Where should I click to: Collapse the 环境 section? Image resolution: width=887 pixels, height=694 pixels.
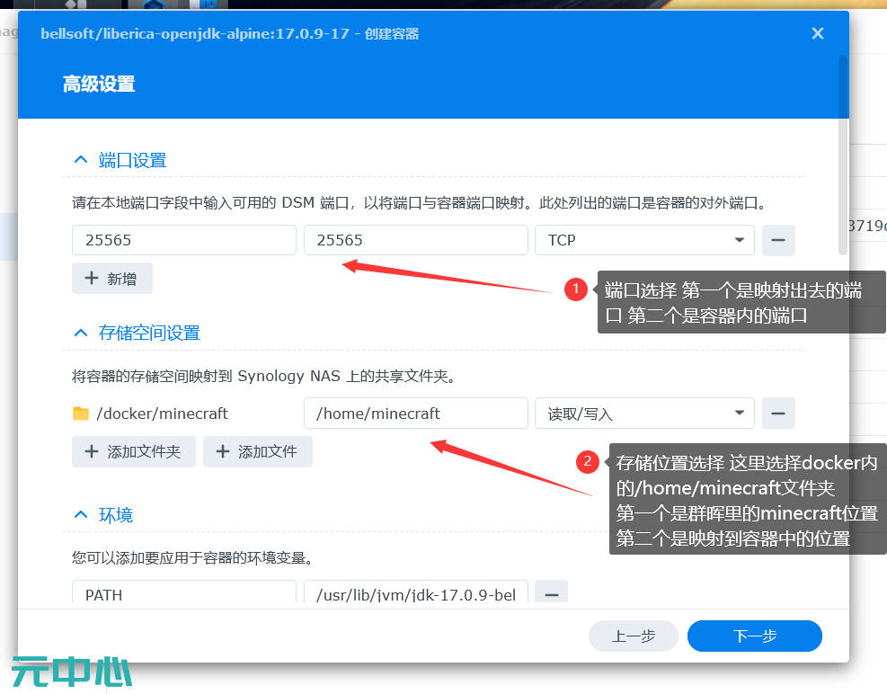point(81,514)
